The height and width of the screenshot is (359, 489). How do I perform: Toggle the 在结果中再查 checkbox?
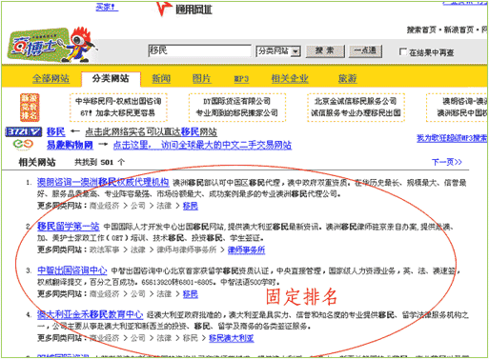[403, 51]
